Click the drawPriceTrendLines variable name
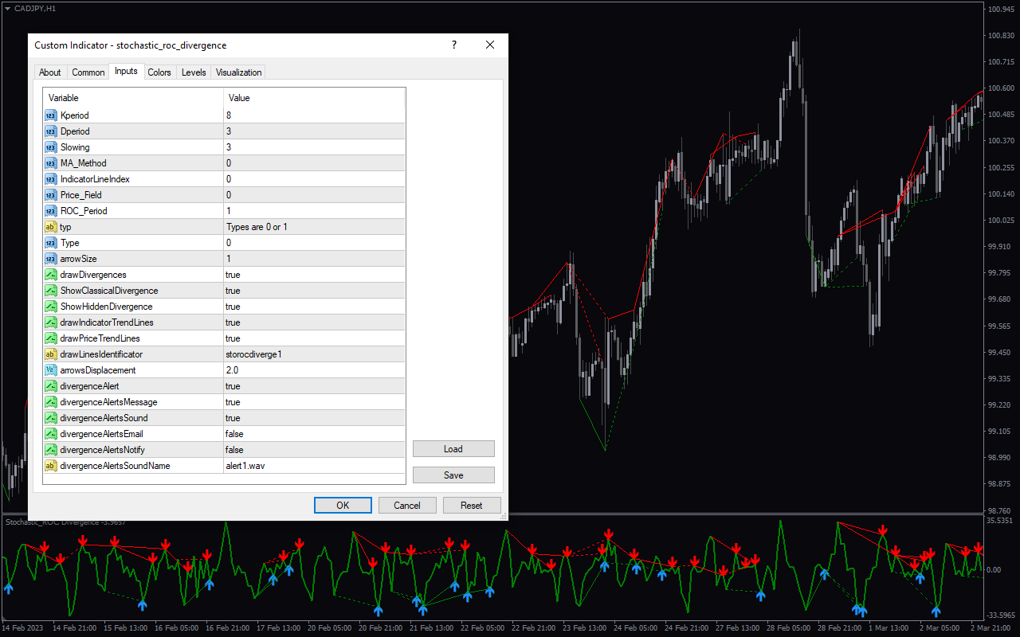Screen dimensions: 1020x637 pos(100,338)
